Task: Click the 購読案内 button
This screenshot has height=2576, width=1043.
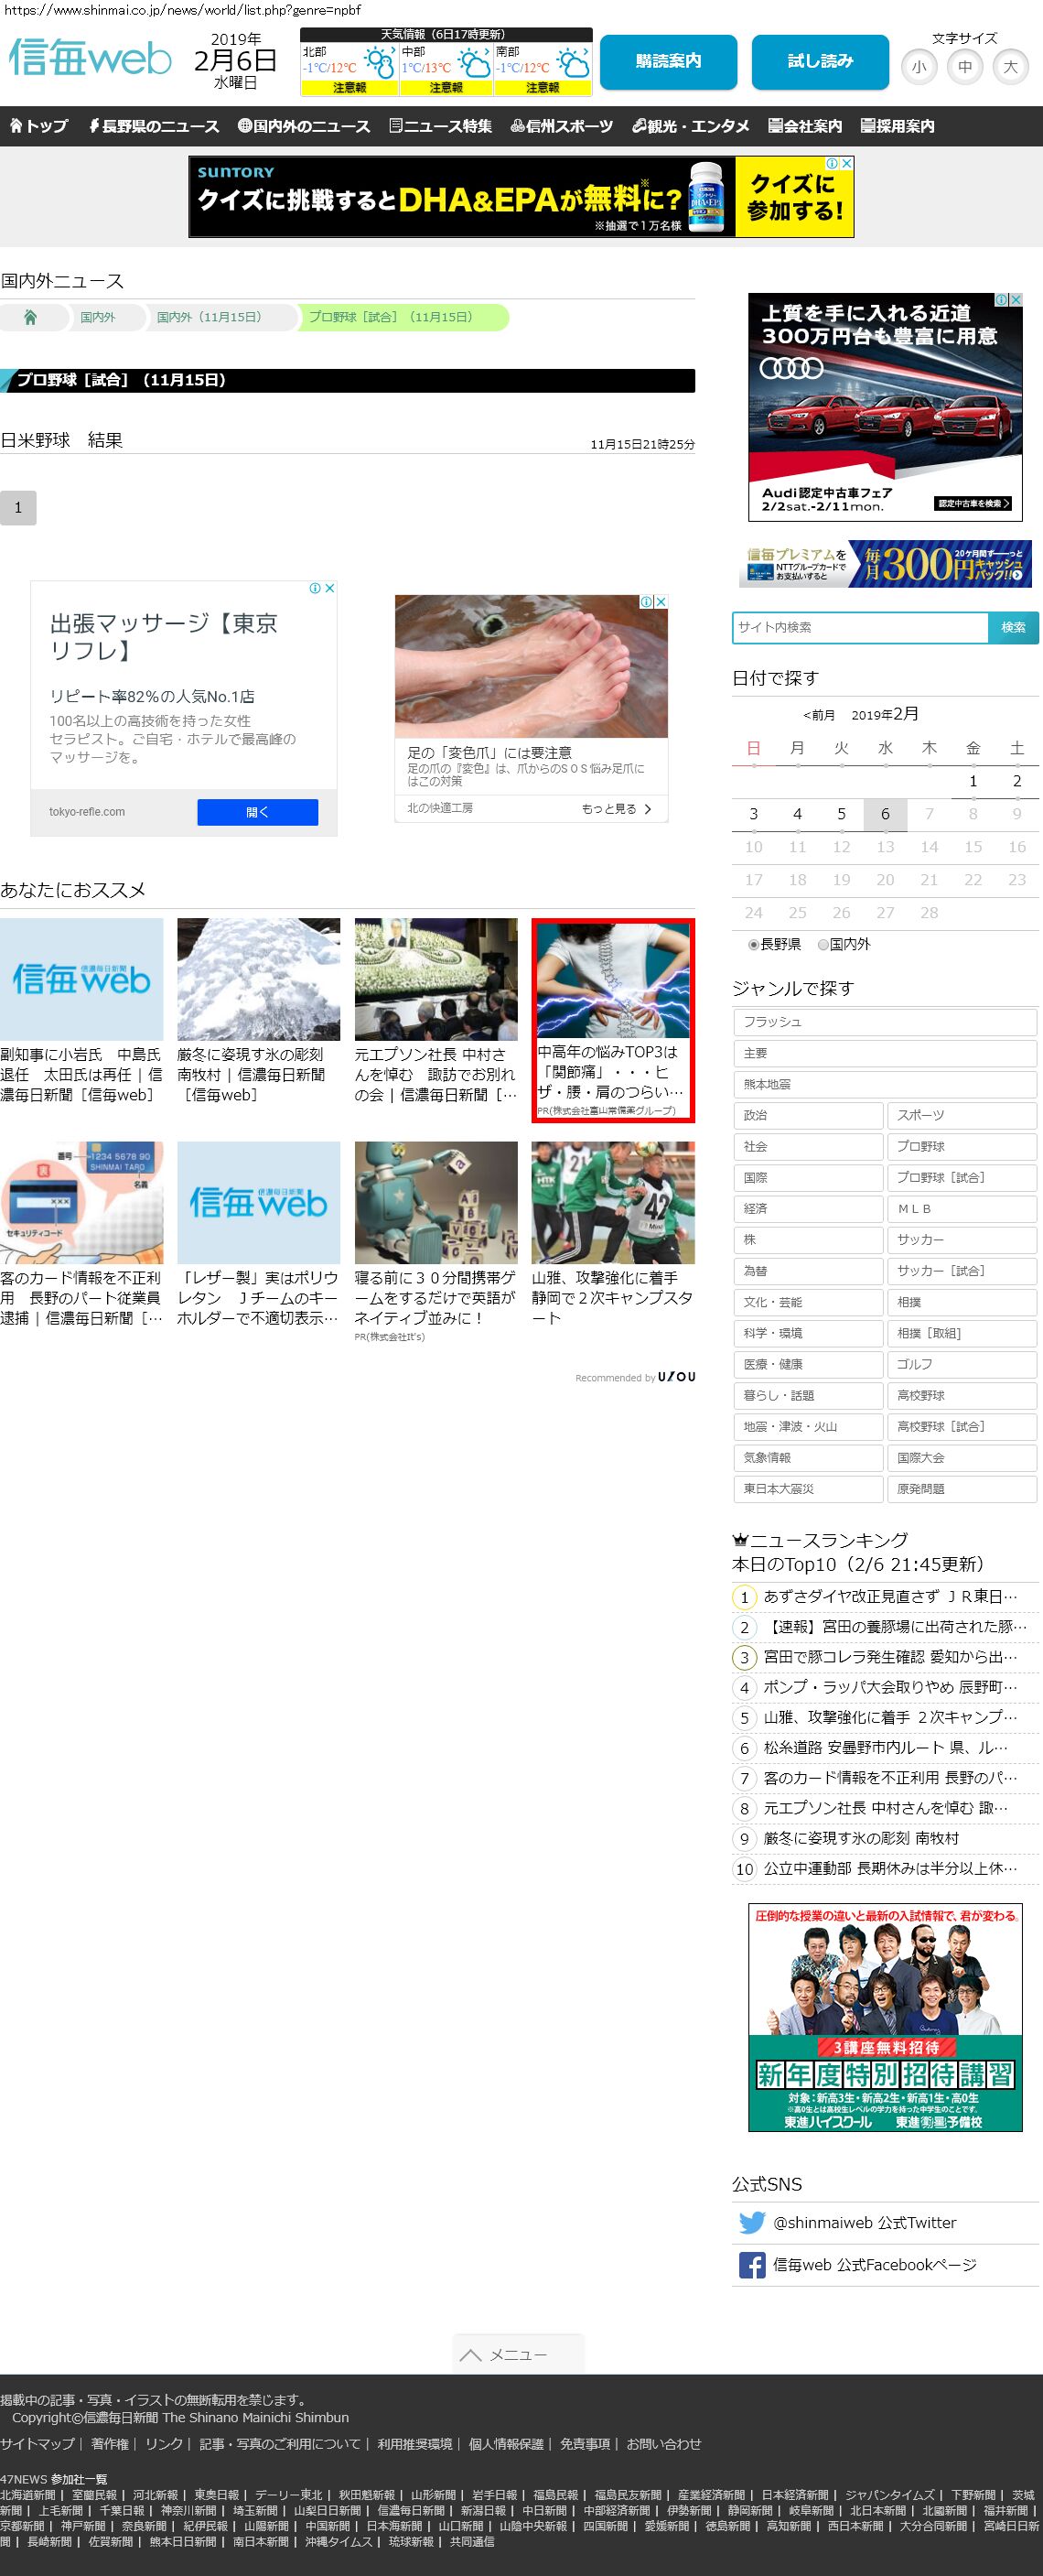Action: pyautogui.click(x=669, y=62)
